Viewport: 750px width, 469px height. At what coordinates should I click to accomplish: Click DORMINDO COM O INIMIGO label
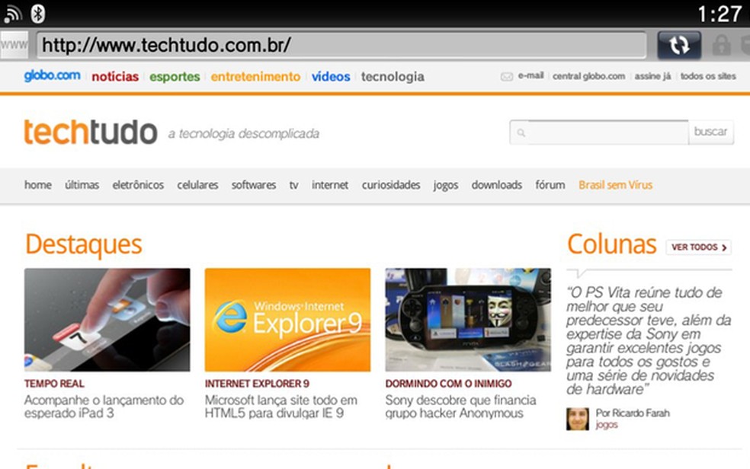point(448,384)
